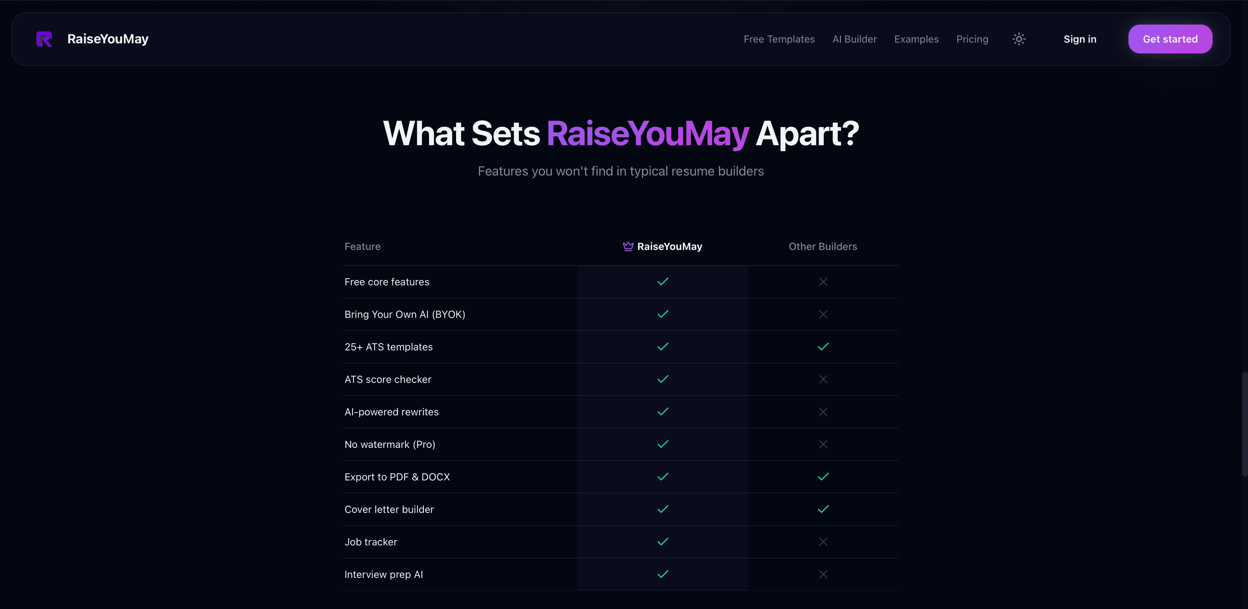Screen dimensions: 1248x609
Task: Click the checkmark for Export to PDF & DOCX
Action: 663,476
